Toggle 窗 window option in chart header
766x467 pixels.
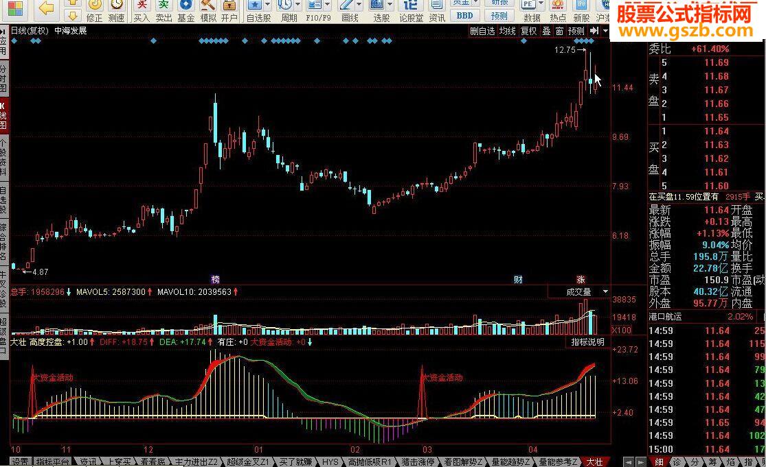(x=559, y=31)
